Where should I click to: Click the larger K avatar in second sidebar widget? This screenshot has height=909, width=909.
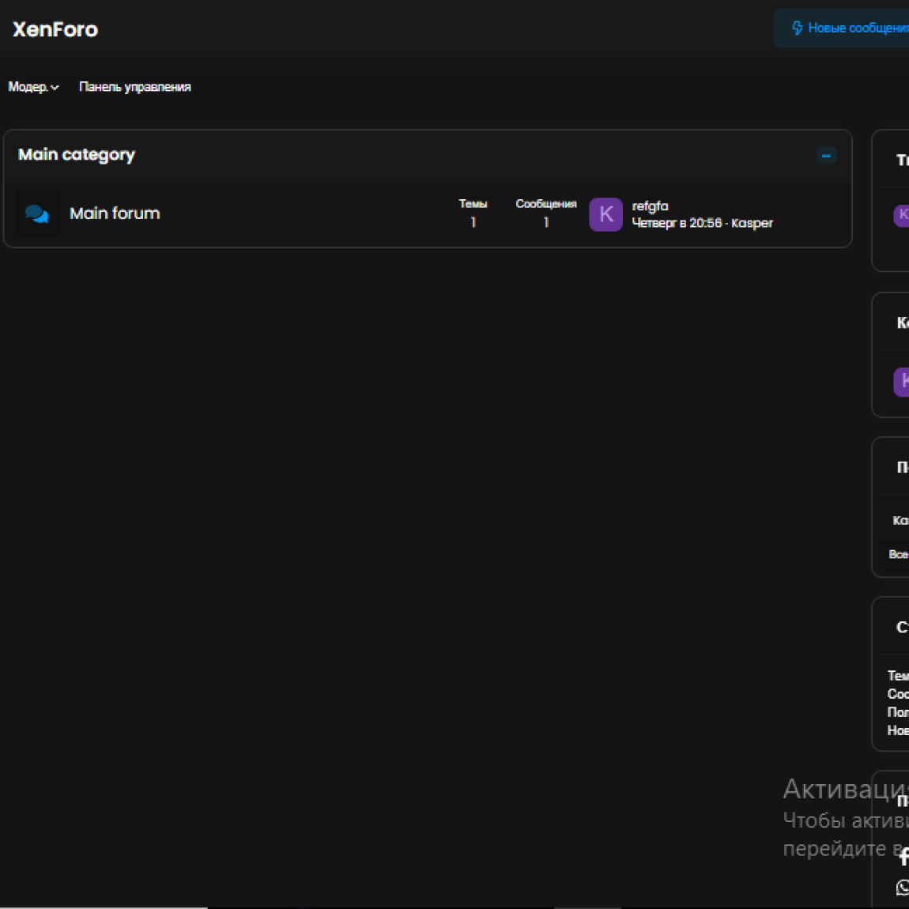pyautogui.click(x=902, y=382)
